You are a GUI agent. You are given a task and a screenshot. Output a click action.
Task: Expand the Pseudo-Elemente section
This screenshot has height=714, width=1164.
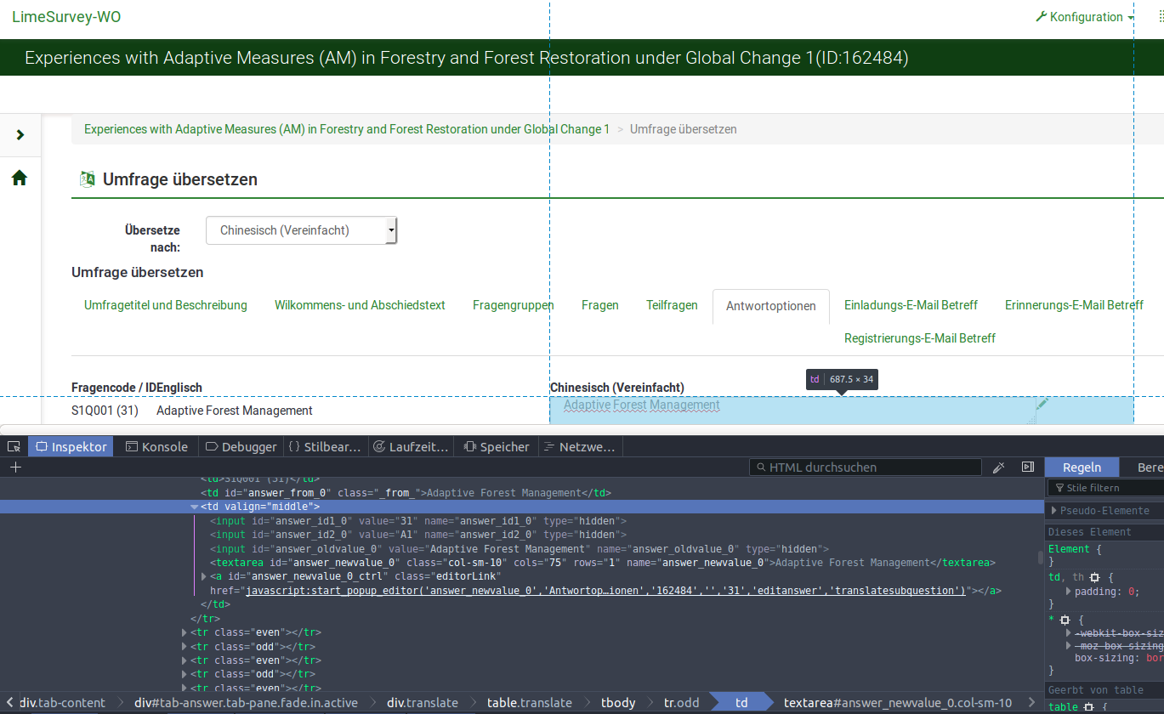pyautogui.click(x=1055, y=511)
